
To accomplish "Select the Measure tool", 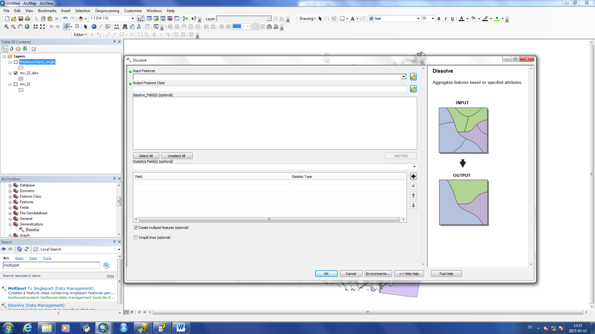I will tap(116, 27).
